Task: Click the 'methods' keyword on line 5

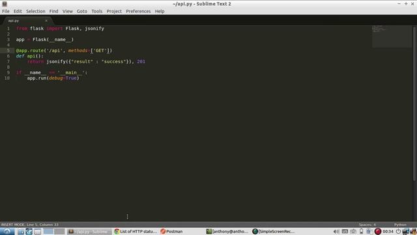Action: click(78, 51)
